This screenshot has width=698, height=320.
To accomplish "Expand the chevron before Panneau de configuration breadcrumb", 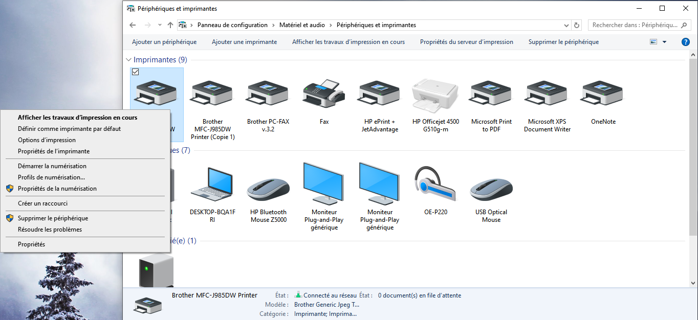I will coord(192,25).
